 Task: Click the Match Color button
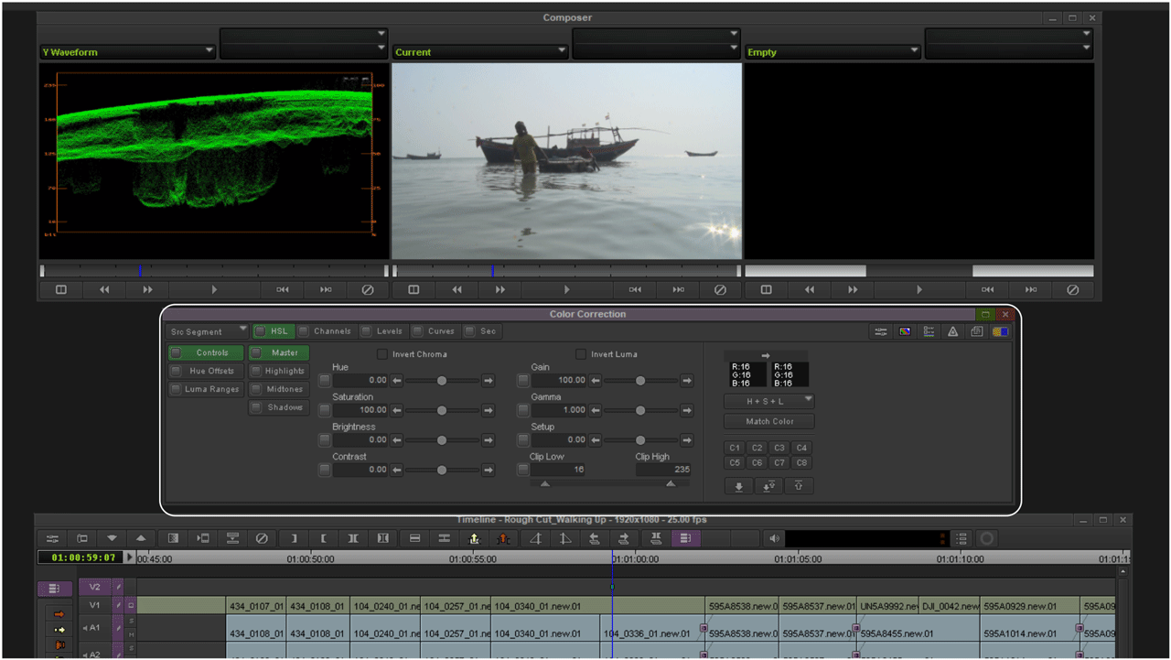pos(768,421)
